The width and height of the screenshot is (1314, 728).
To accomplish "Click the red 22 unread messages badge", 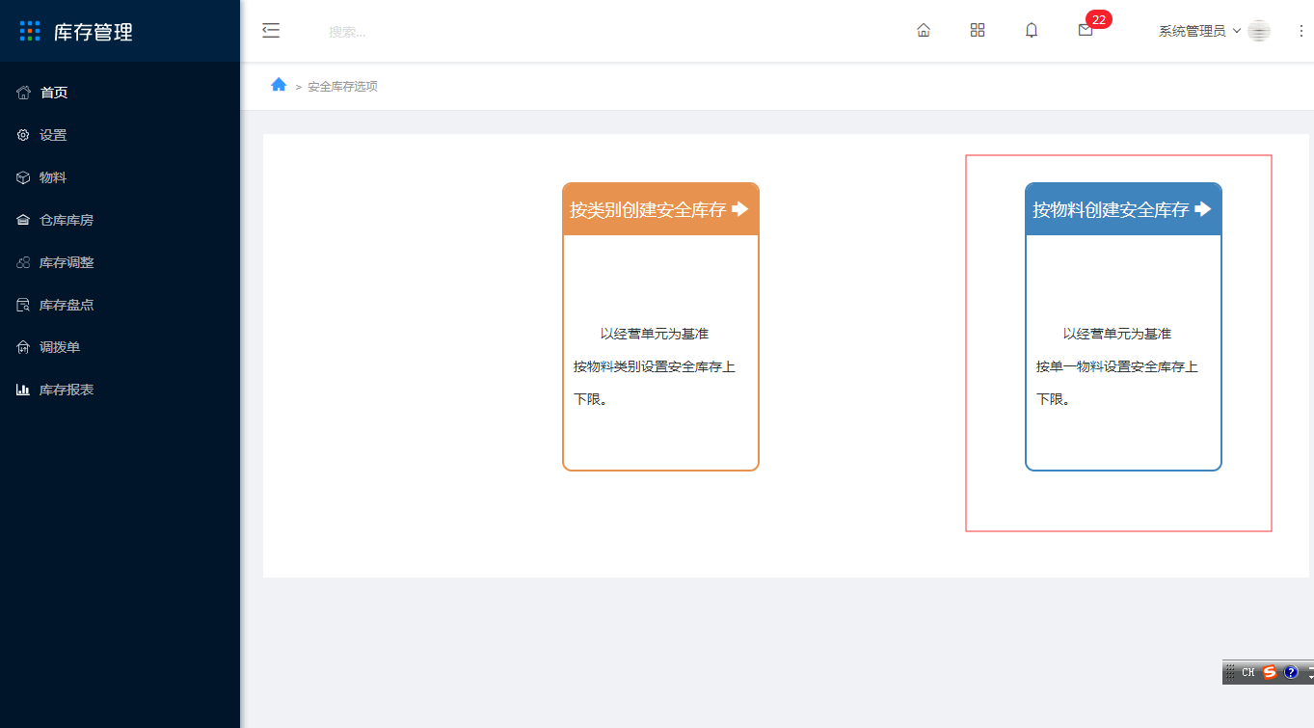I will tap(1099, 19).
